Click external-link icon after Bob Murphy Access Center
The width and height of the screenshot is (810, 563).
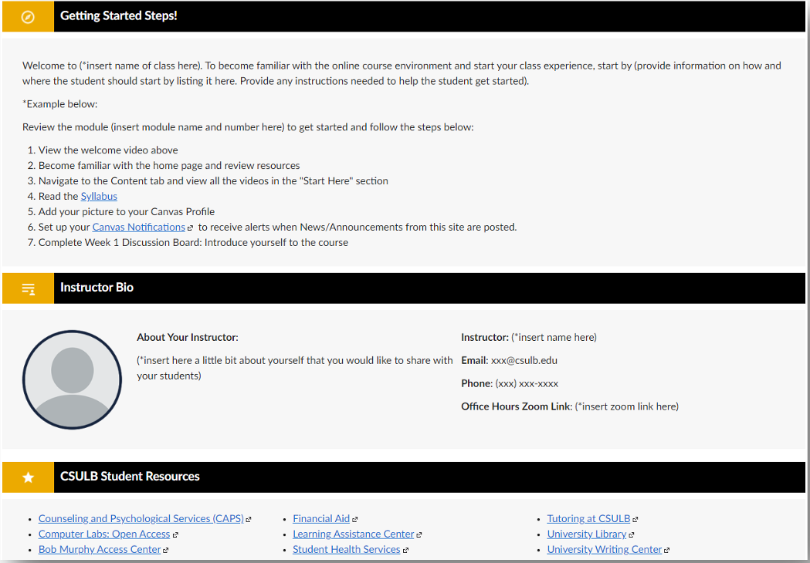tap(165, 551)
